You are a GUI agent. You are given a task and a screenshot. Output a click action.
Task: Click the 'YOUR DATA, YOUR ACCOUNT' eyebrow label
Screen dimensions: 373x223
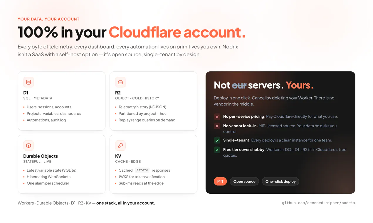48,19
